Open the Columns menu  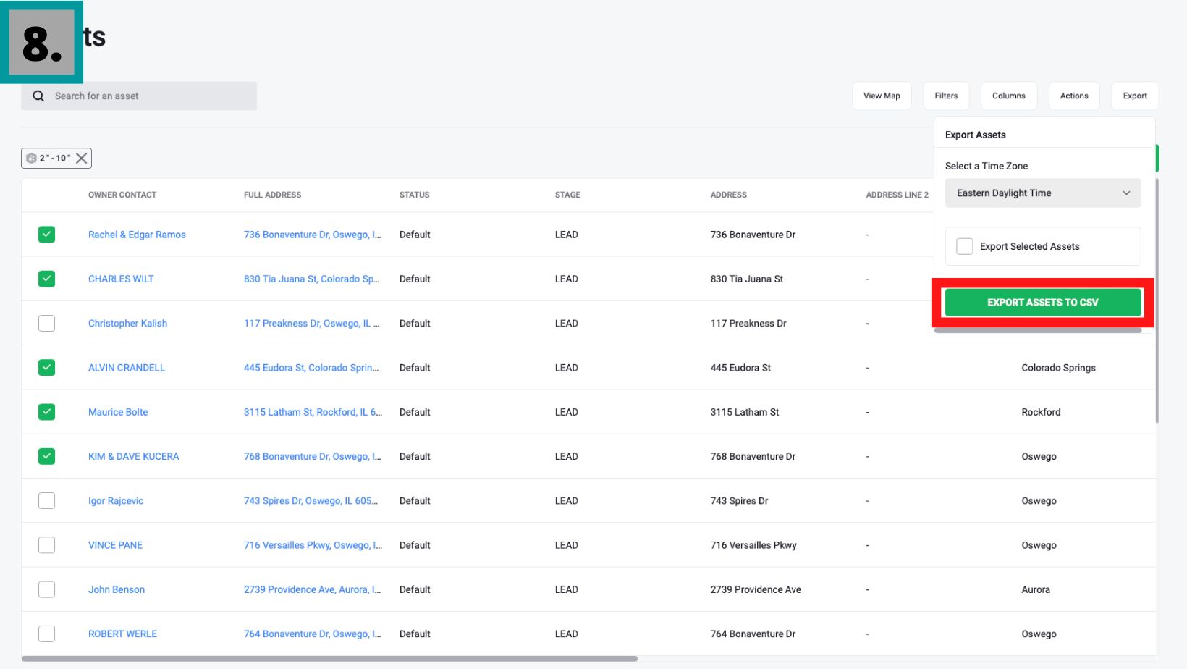1009,96
